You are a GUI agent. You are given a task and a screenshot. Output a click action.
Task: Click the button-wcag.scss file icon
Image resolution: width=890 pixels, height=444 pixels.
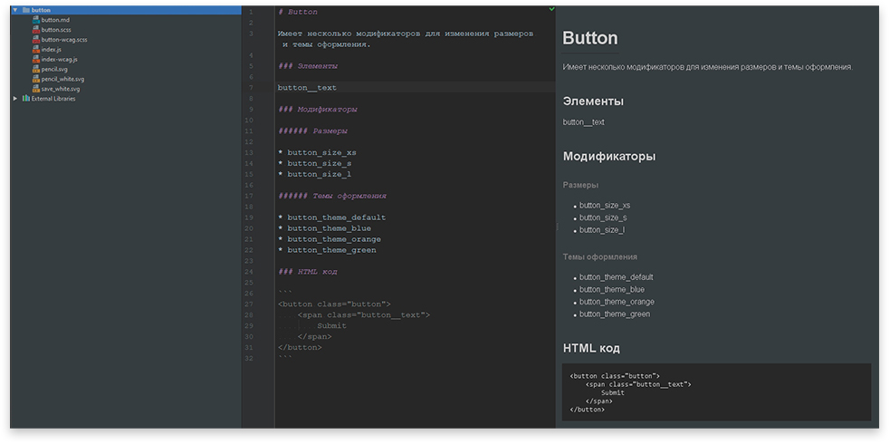point(35,40)
